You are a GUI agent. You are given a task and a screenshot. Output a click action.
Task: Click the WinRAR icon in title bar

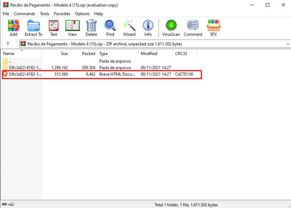point(6,5)
